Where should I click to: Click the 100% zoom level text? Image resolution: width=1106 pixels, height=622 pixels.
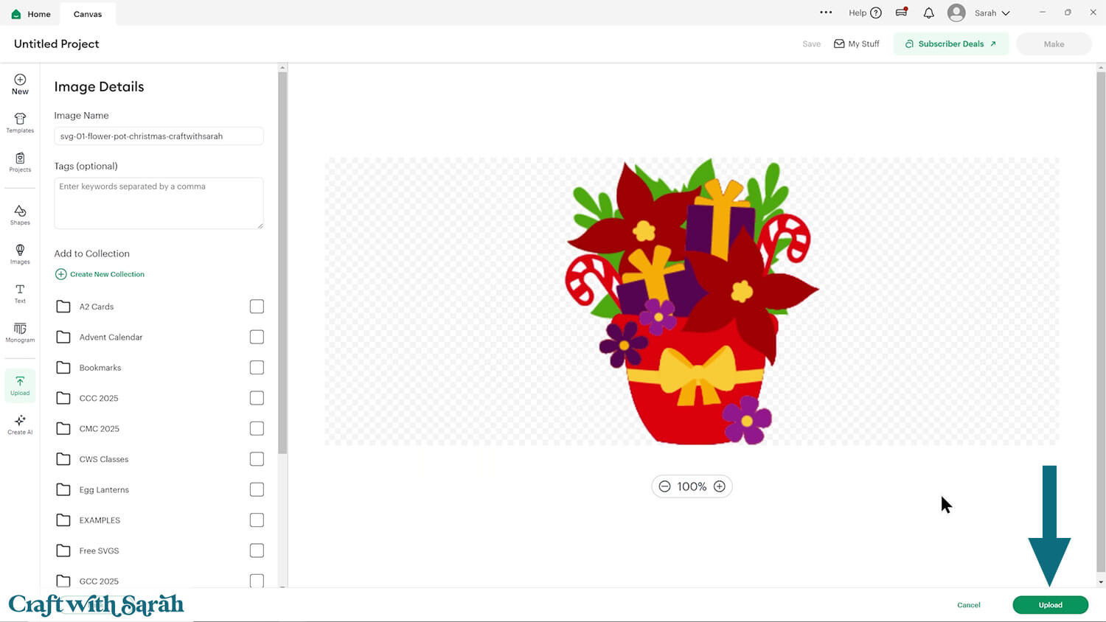click(692, 486)
